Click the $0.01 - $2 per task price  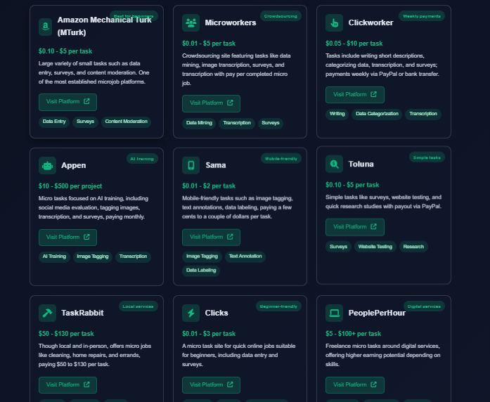[209, 186]
